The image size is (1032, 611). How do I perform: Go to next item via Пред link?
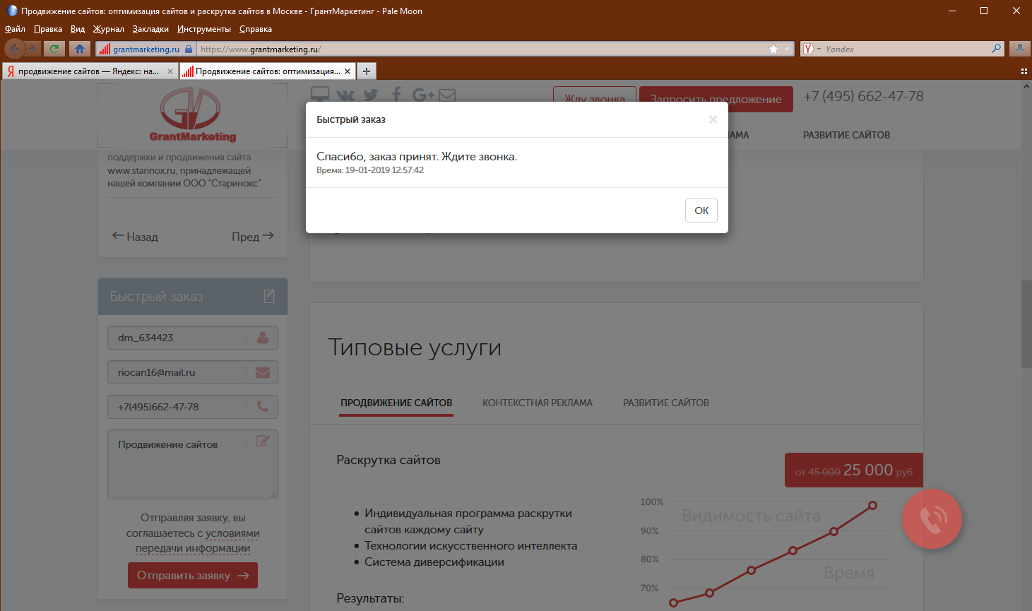point(253,237)
